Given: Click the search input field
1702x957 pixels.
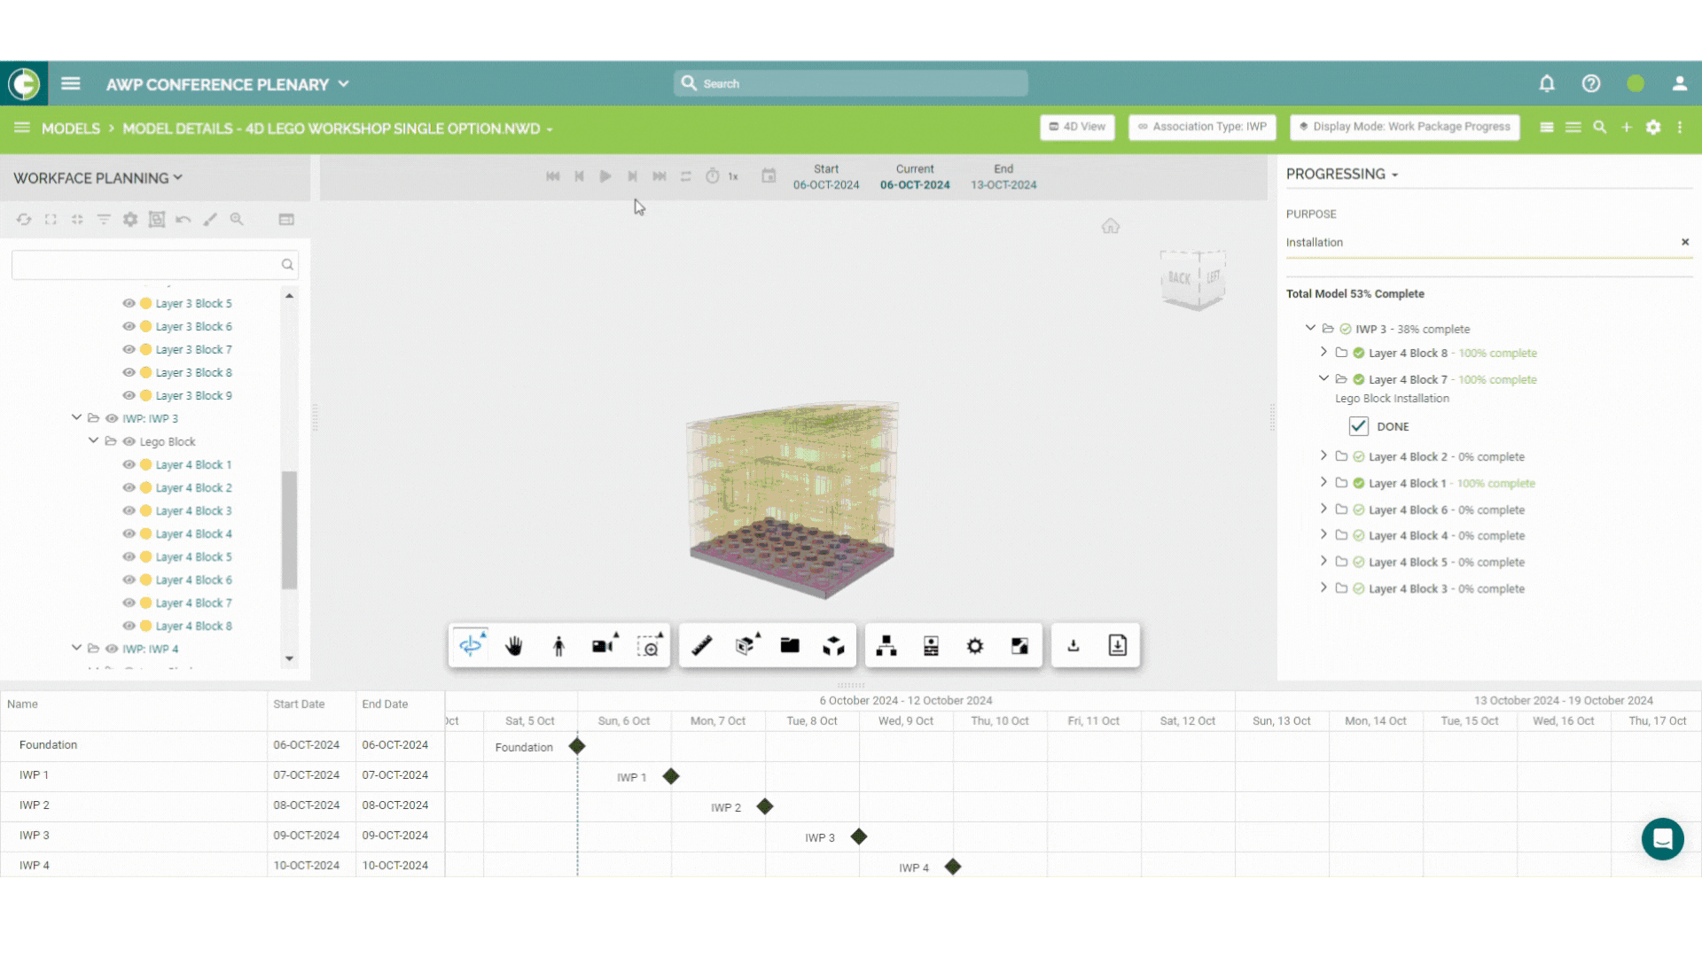Looking at the screenshot, I should click(x=850, y=83).
